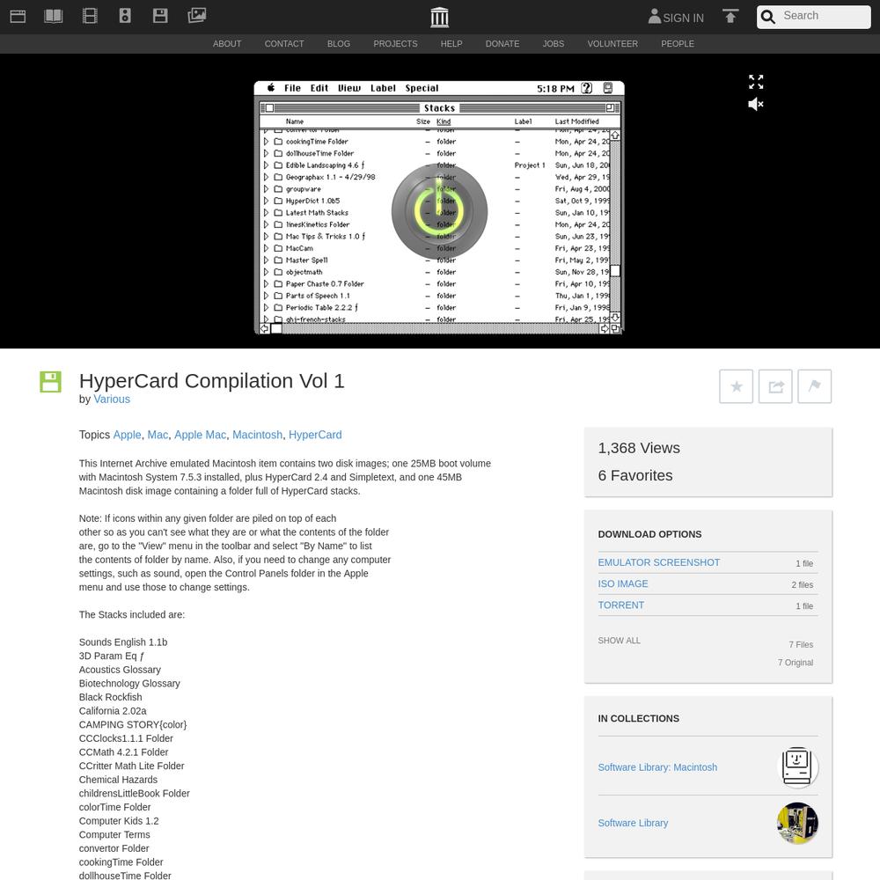Click the Stacks window close box

point(269,107)
